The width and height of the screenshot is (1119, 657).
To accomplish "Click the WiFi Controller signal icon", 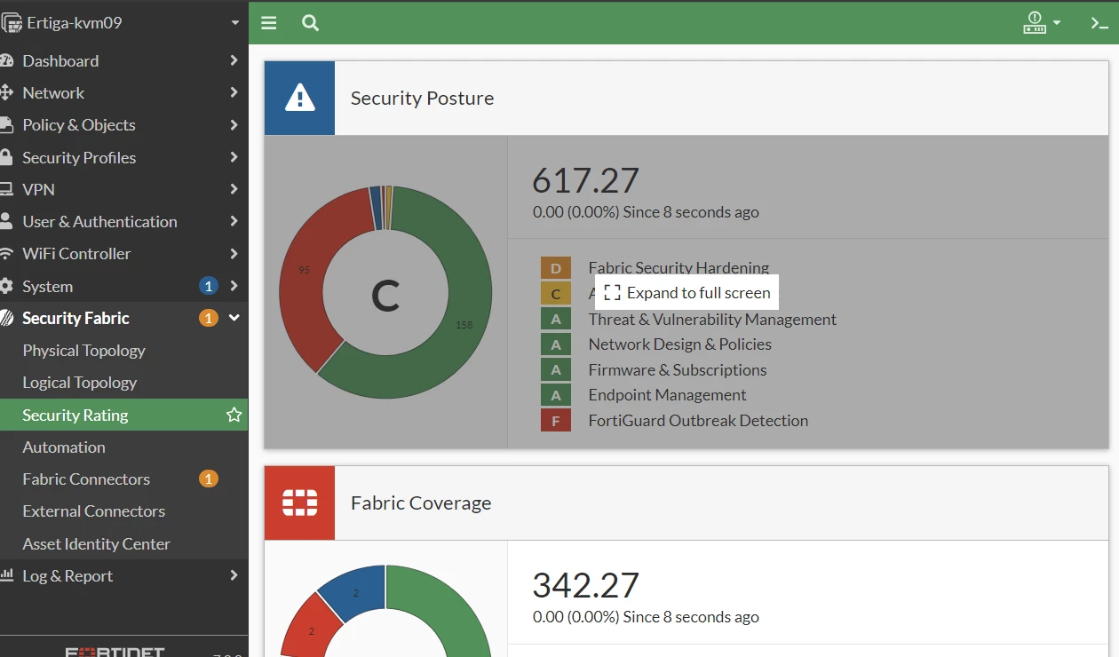I will [x=6, y=253].
